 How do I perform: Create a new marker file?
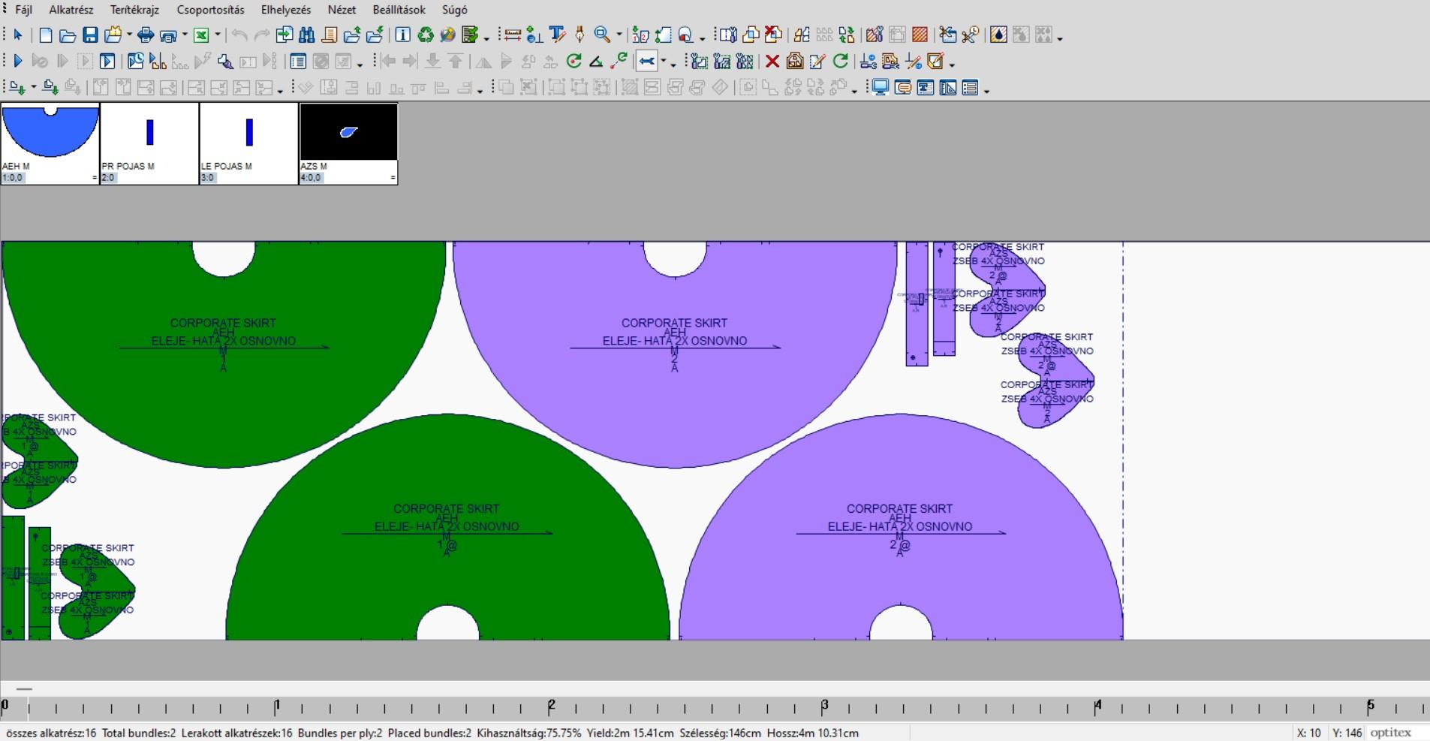click(x=46, y=35)
